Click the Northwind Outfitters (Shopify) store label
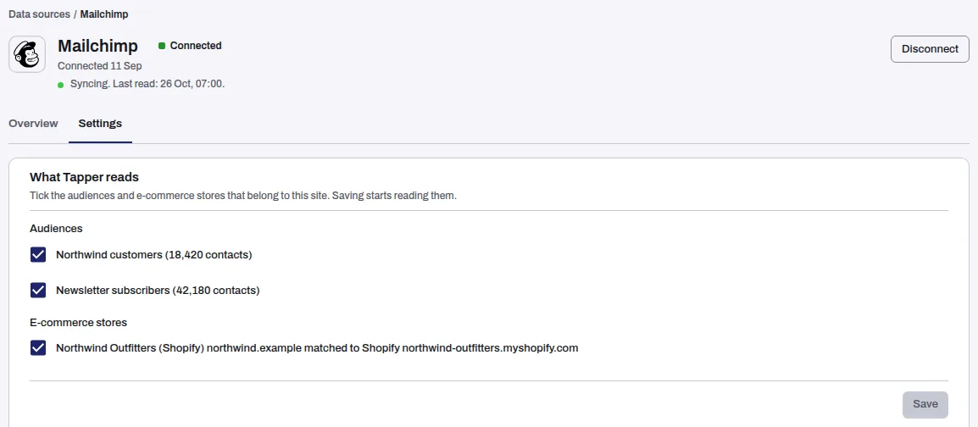Screen dimensions: 978x427 click(317, 348)
